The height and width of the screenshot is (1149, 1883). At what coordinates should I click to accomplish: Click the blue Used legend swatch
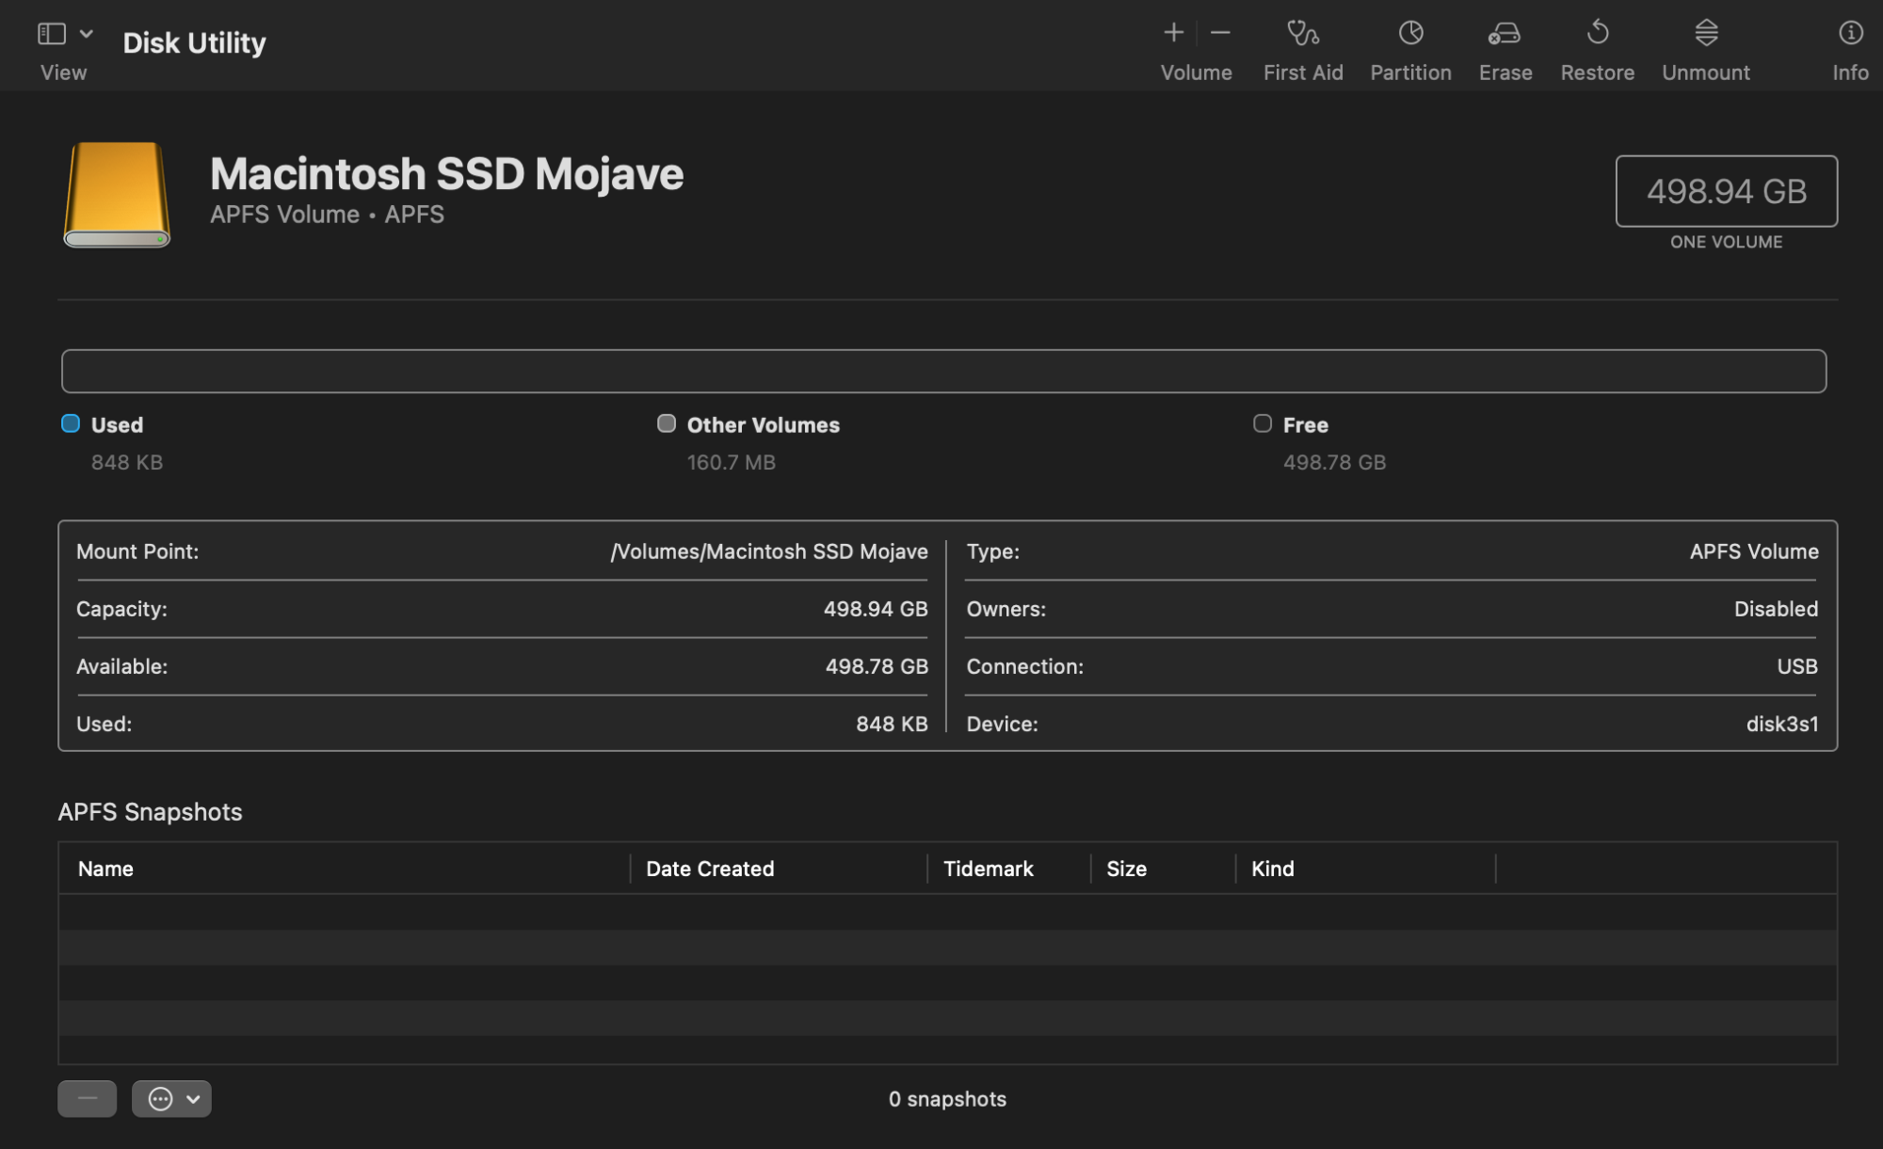pos(71,423)
